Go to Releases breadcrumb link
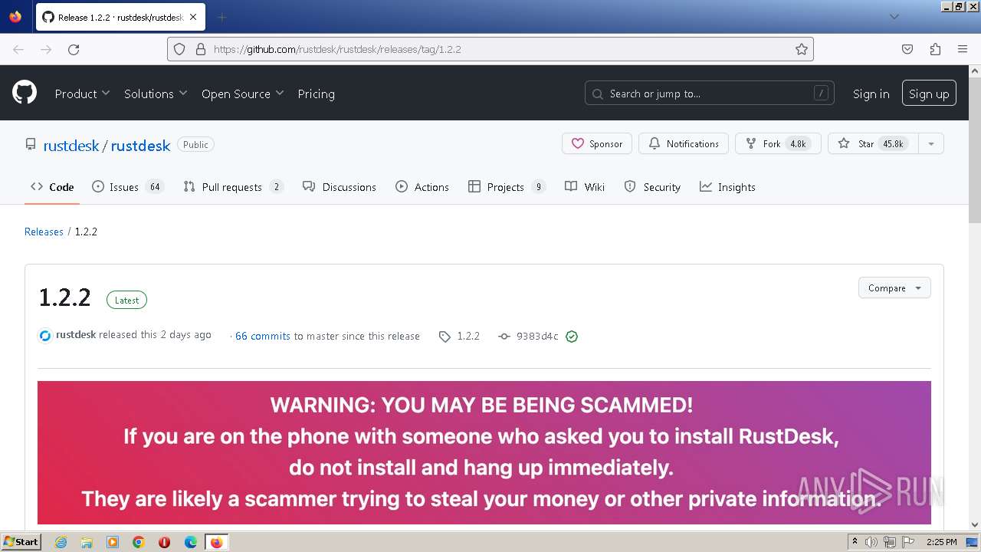981x552 pixels. (44, 232)
